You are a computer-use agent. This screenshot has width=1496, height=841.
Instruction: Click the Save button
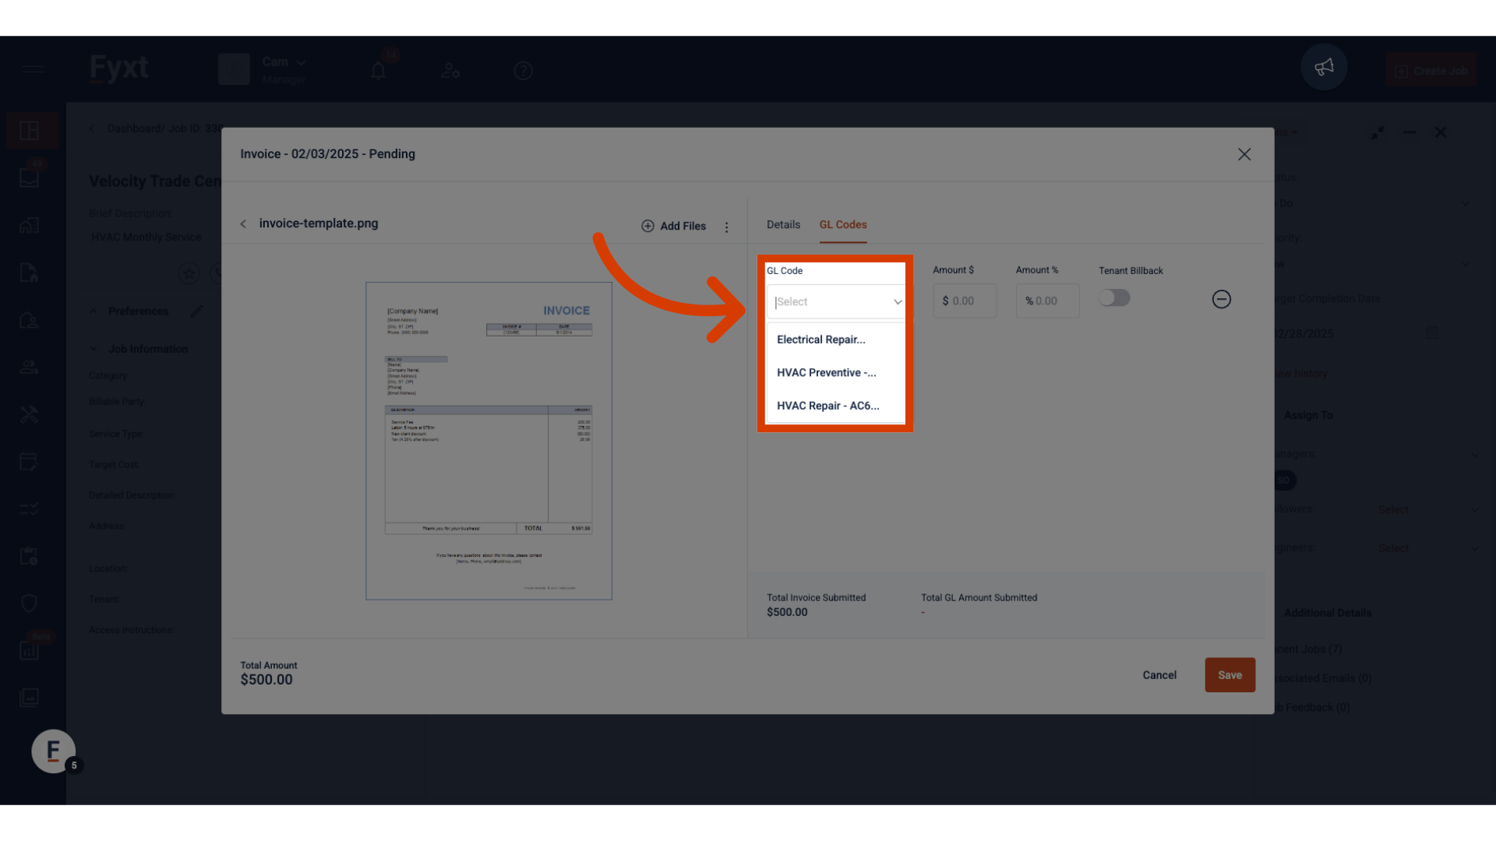1230,675
